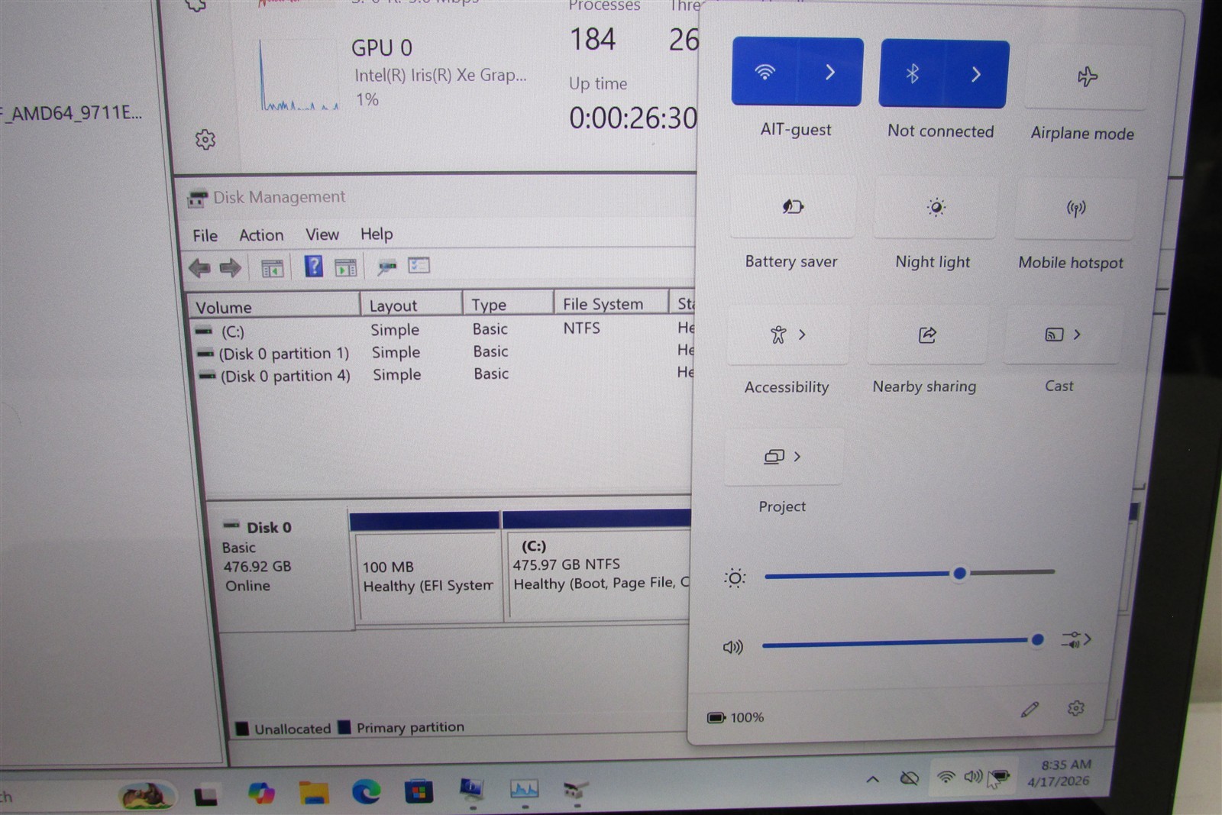This screenshot has height=815, width=1222.
Task: Adjust the brightness slider
Action: 909,573
